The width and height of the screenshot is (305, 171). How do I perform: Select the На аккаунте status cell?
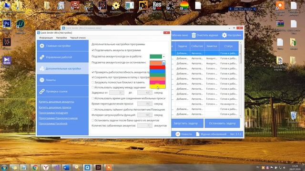[229, 104]
